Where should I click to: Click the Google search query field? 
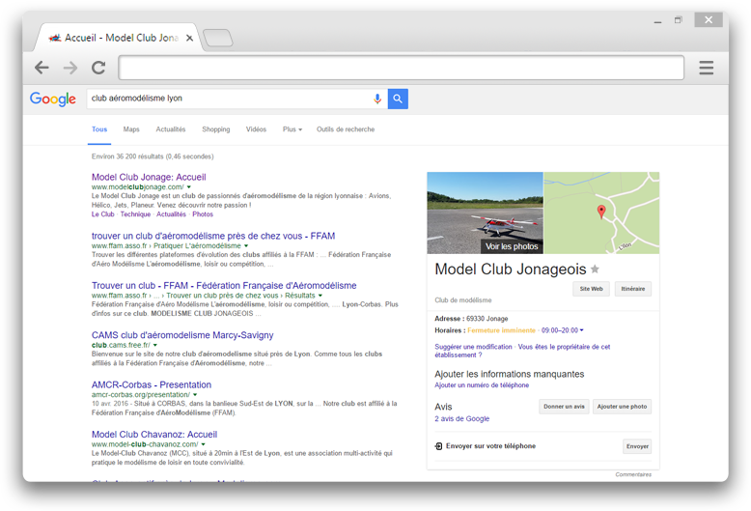pyautogui.click(x=230, y=99)
